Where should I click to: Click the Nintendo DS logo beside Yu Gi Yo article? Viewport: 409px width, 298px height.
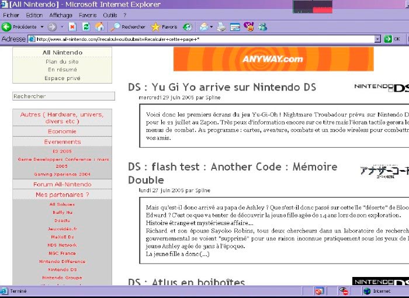coord(382,88)
